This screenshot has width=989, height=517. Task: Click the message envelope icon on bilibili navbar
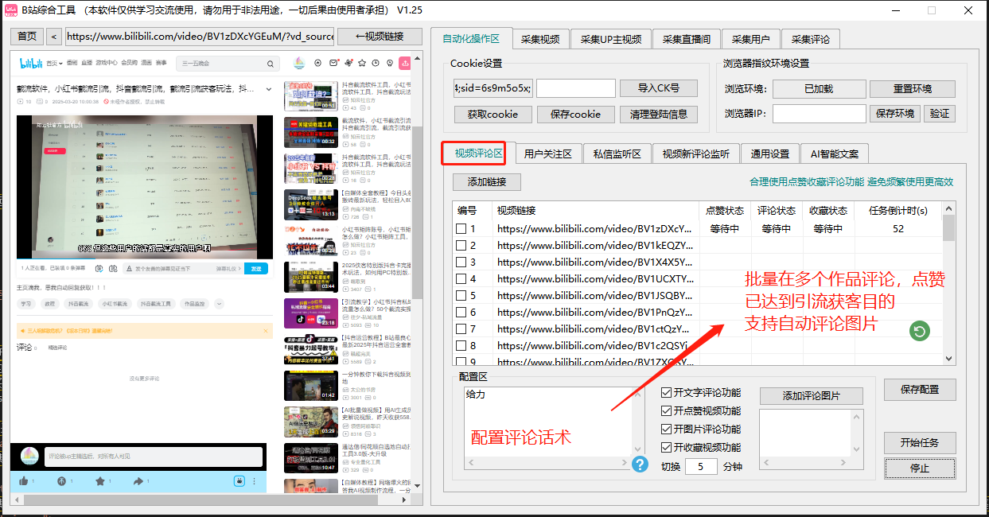(x=333, y=62)
